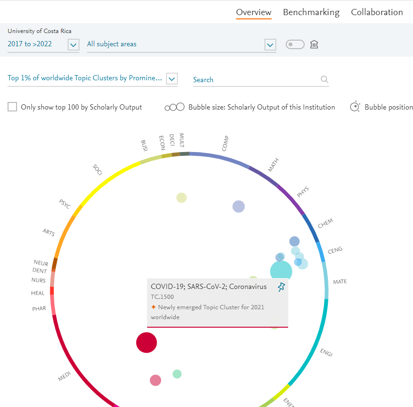Open the Top 1% Topic Clusters filter dropdown
This screenshot has height=407, width=413.
point(172,78)
